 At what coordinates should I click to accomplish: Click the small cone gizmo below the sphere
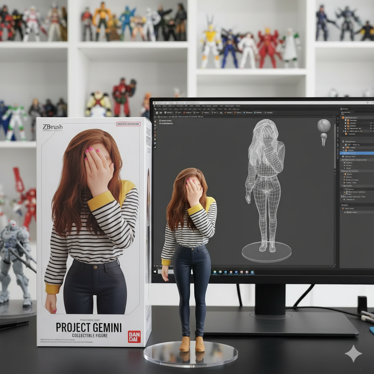(324, 139)
